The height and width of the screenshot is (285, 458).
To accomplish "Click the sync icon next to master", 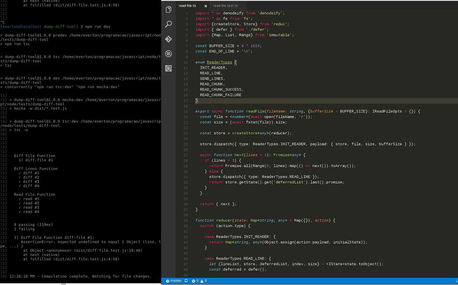I will pyautogui.click(x=186, y=280).
